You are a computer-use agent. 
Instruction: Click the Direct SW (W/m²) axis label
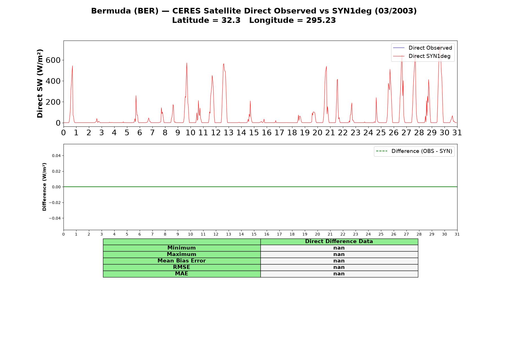click(40, 83)
